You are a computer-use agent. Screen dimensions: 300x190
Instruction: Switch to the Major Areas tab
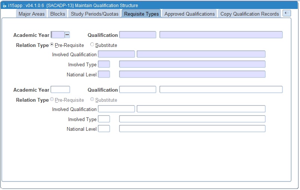click(32, 14)
